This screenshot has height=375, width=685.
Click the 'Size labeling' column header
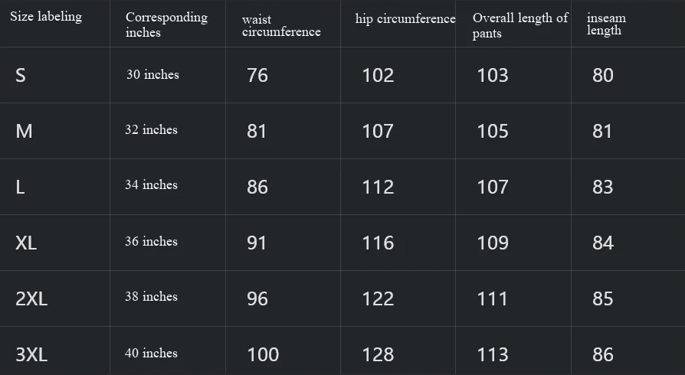[46, 17]
